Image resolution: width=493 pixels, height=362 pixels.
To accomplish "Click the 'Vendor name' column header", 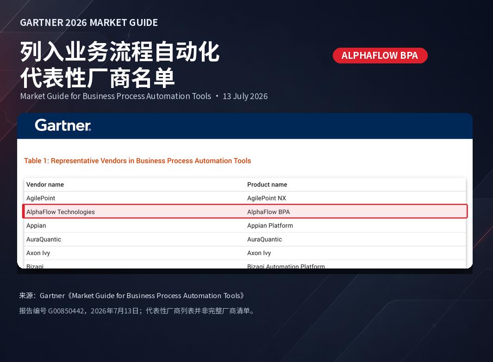I will [x=45, y=185].
